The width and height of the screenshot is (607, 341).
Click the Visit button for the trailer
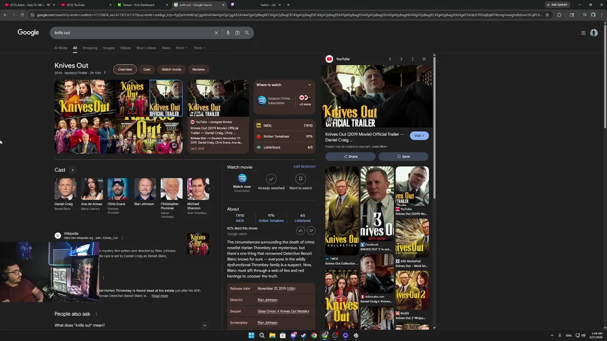(x=419, y=136)
